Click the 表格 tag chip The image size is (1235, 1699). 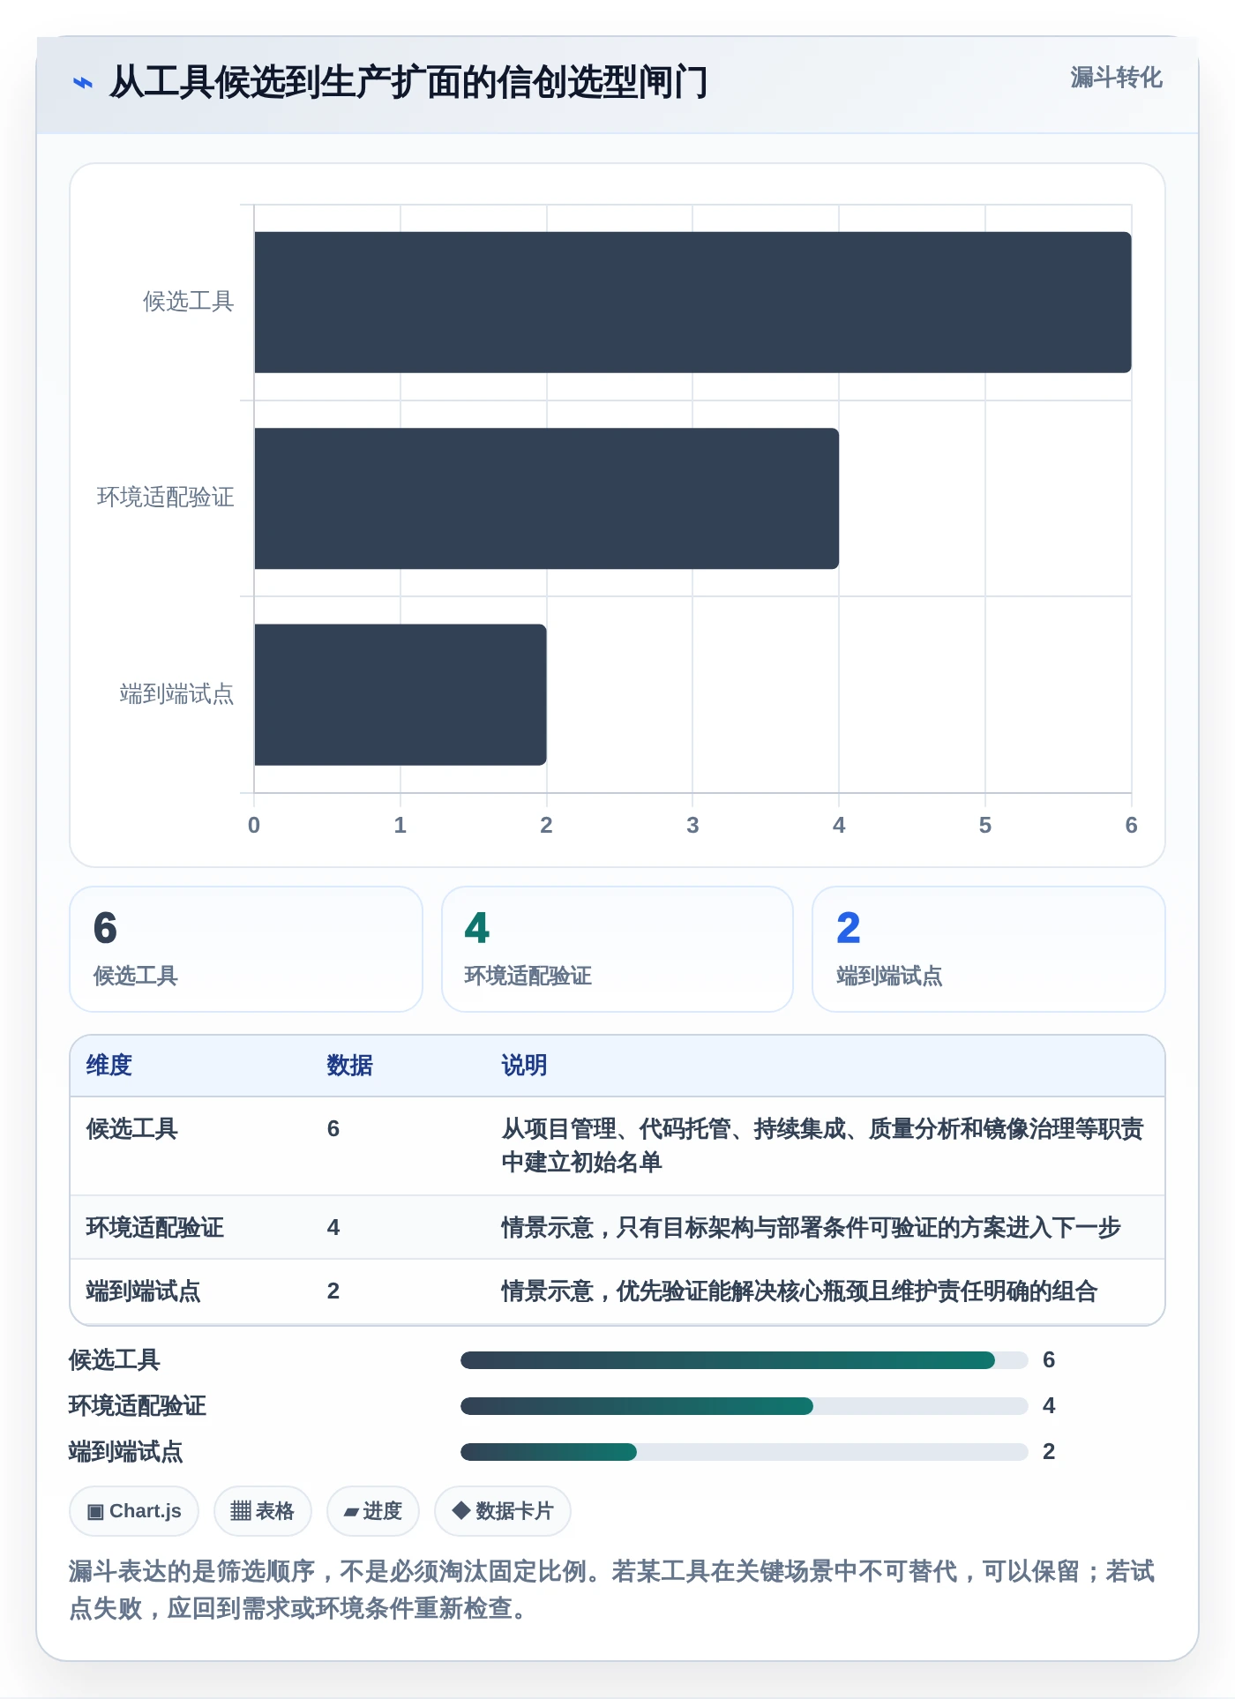coord(262,1511)
